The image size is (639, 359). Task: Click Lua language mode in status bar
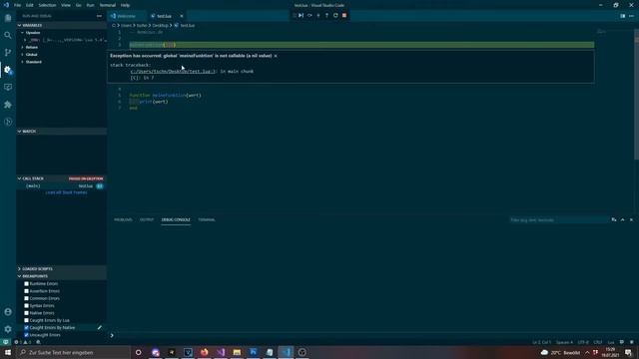[611, 342]
